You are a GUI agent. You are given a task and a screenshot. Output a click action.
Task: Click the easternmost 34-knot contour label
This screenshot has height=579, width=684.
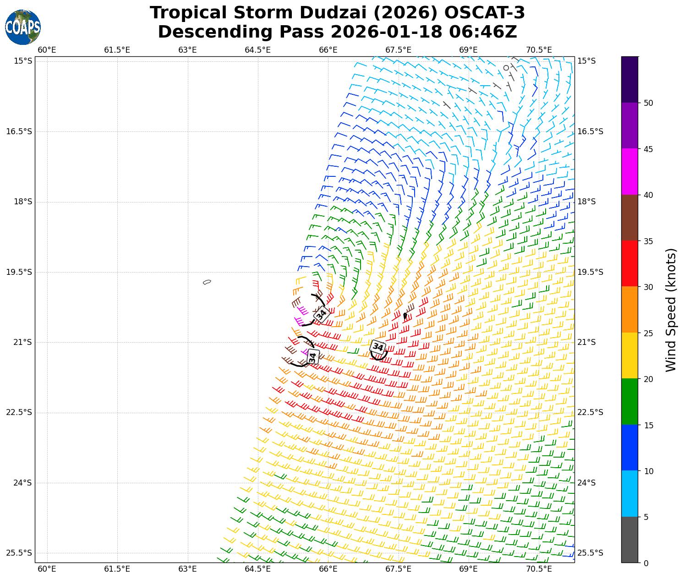point(378,347)
